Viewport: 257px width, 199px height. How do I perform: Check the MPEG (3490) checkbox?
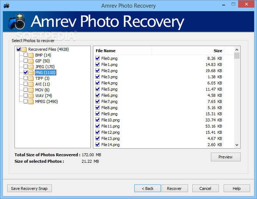(25, 101)
